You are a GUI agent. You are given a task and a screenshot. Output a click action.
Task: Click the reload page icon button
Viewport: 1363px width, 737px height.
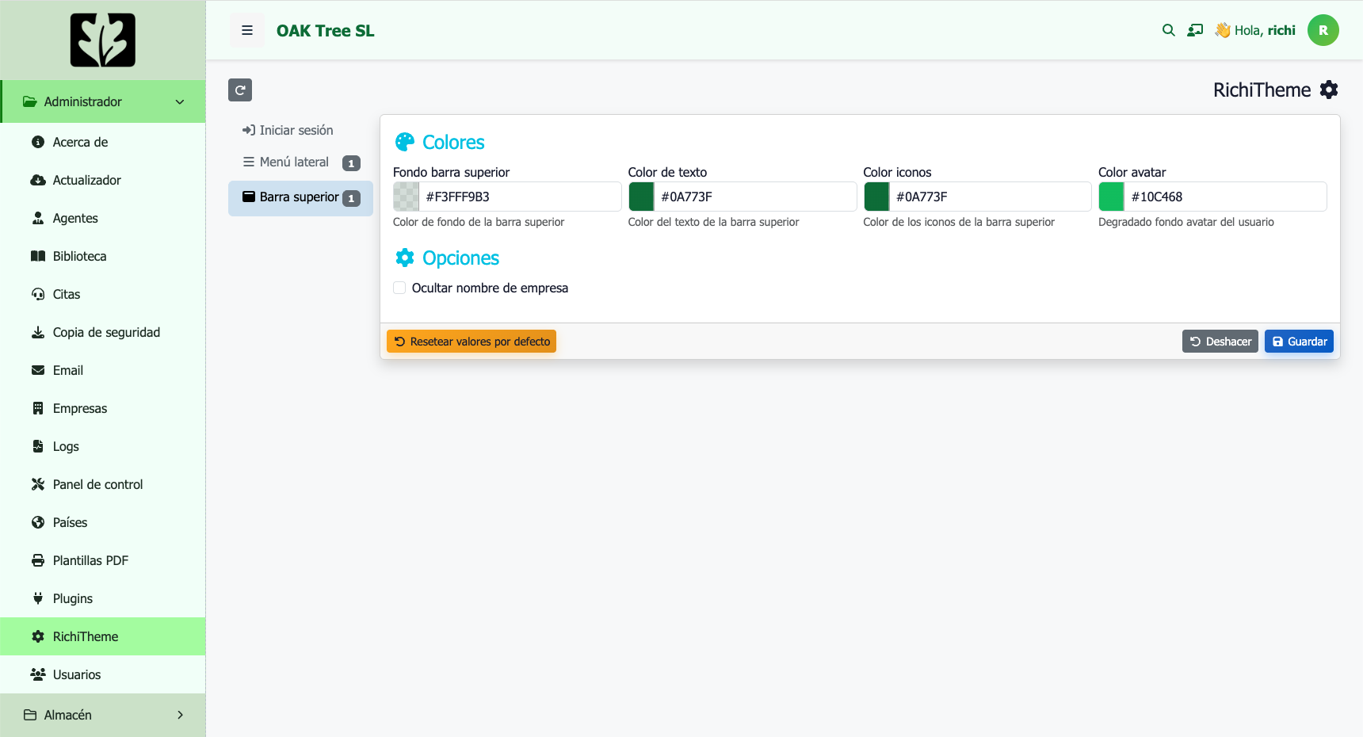pyautogui.click(x=240, y=90)
